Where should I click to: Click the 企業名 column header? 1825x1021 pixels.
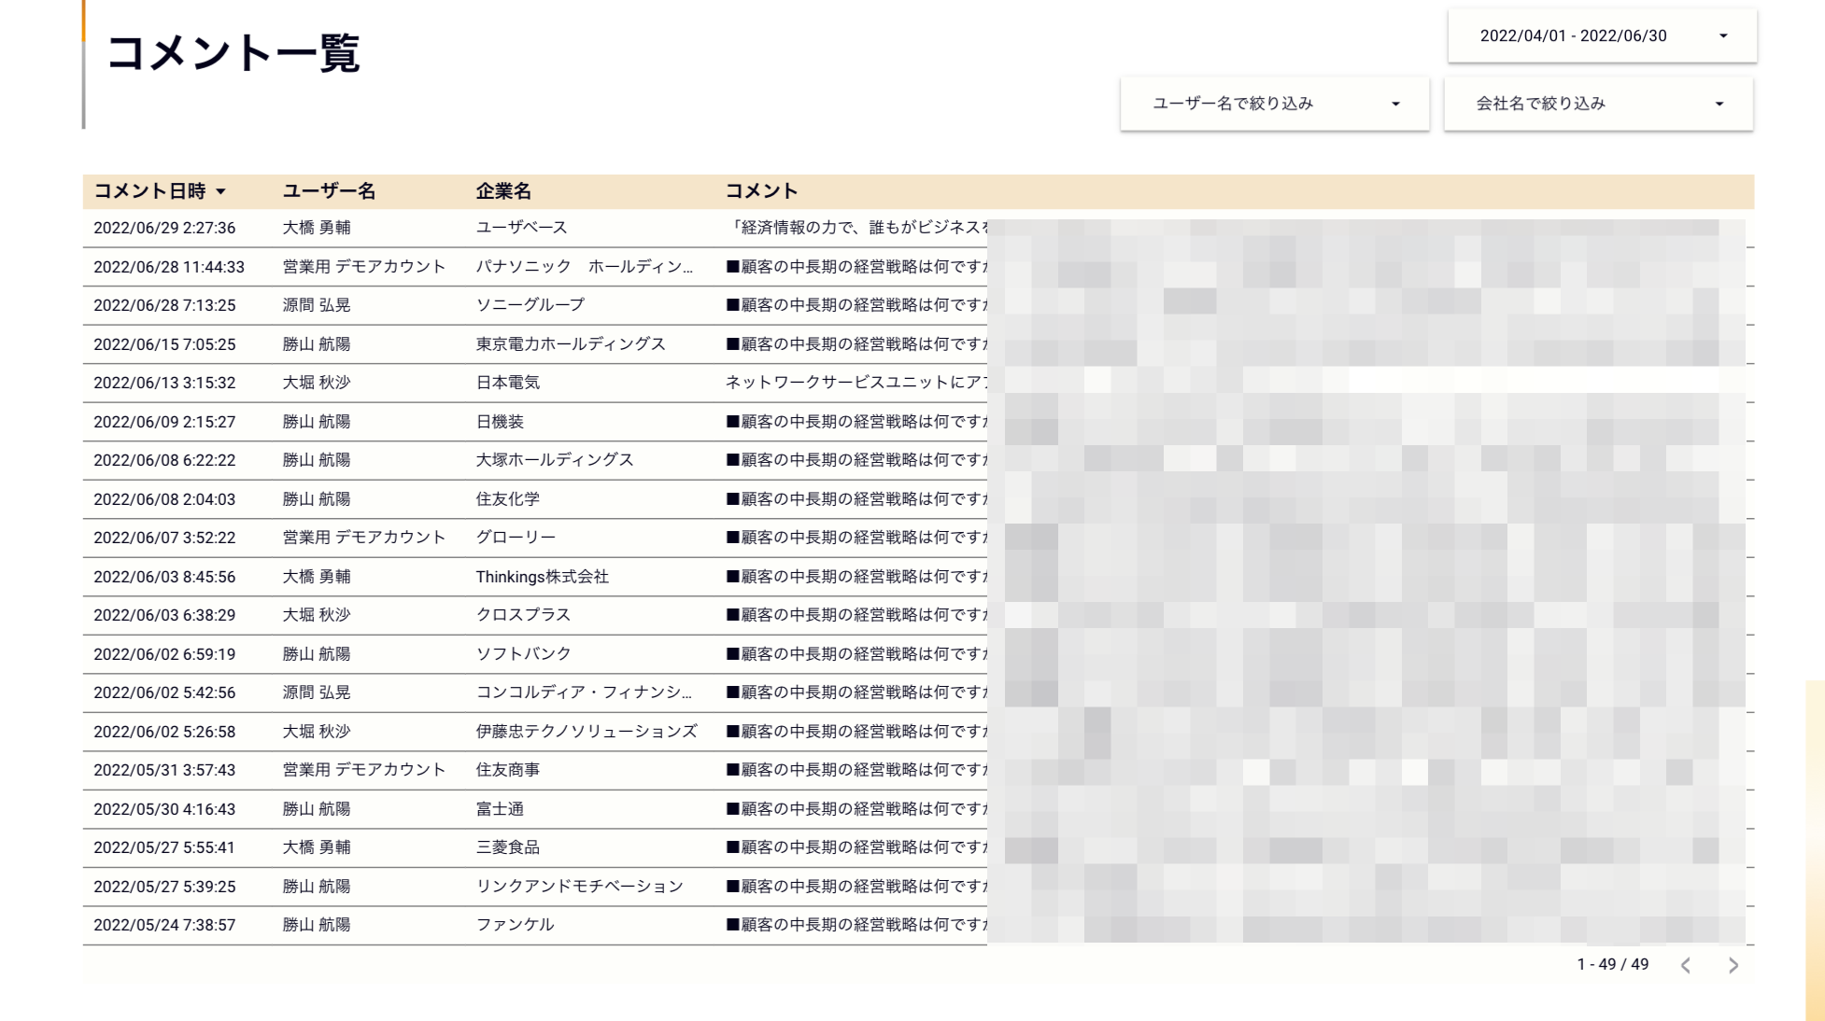(502, 191)
